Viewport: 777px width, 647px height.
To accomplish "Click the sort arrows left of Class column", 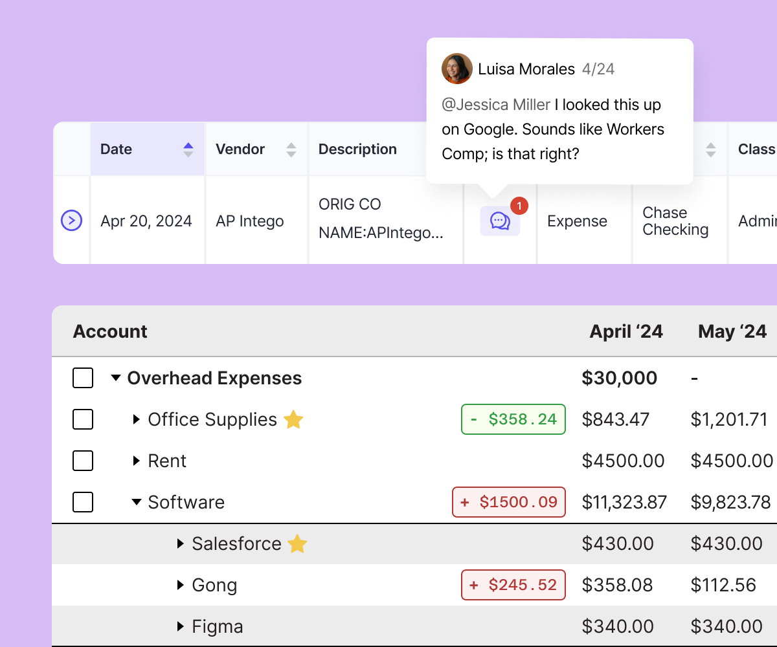I will click(x=711, y=149).
